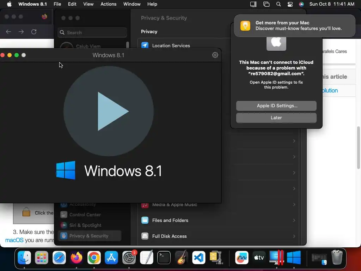This screenshot has height=271, width=361.
Task: Open the archive utility in Dock
Action: point(216,257)
